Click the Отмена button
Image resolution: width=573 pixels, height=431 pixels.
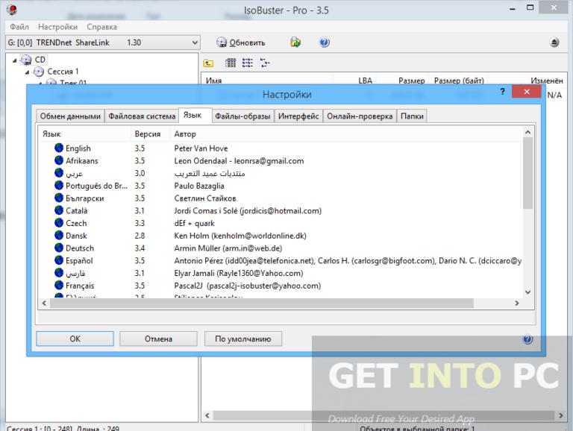coord(158,339)
